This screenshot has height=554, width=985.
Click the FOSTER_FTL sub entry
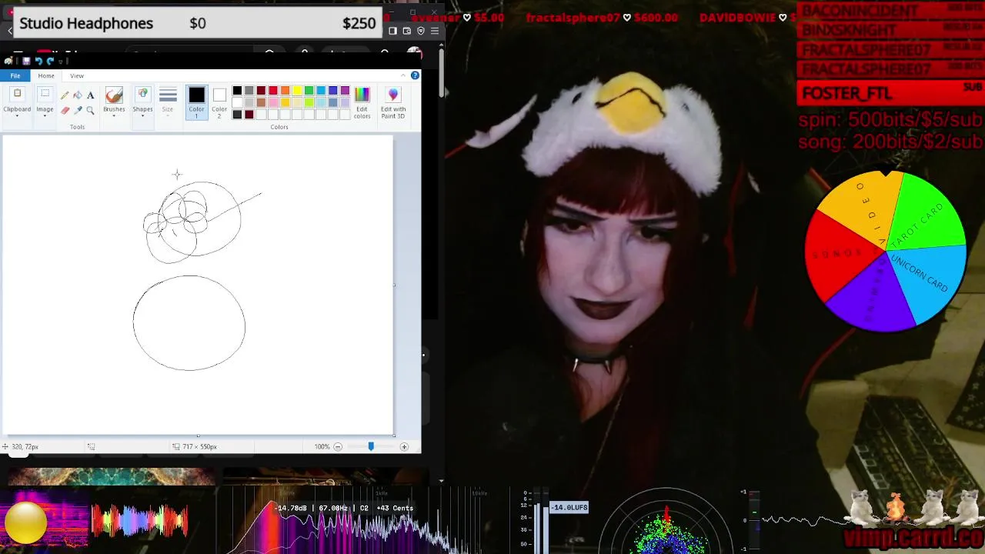846,94
